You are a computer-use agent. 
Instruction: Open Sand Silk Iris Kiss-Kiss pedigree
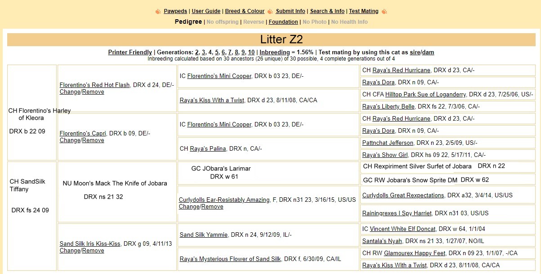(x=90, y=244)
